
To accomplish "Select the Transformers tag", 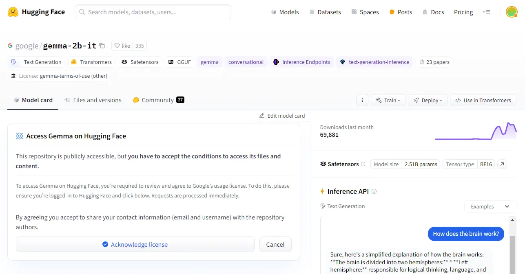I will point(91,62).
